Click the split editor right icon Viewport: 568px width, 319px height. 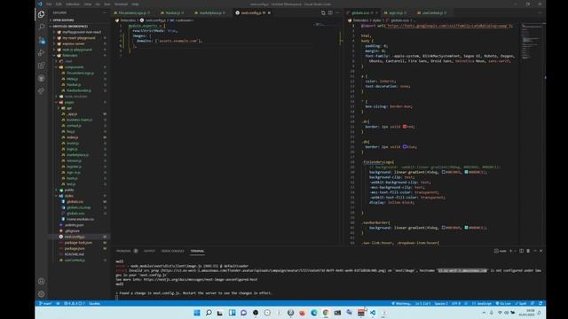330,12
